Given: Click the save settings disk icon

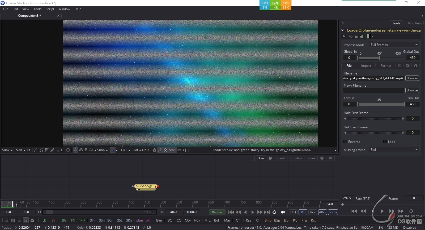Looking at the screenshot, I should [x=361, y=36].
